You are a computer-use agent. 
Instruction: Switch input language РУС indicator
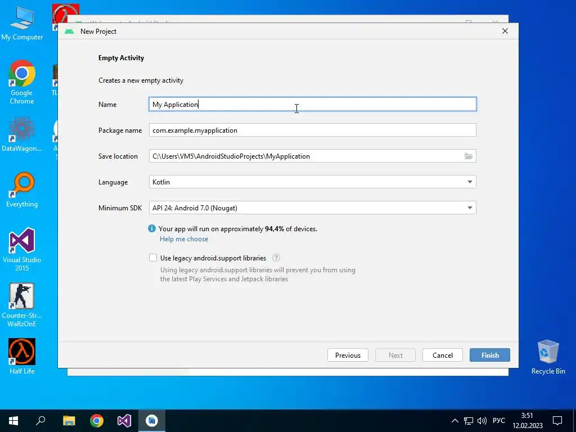click(498, 421)
